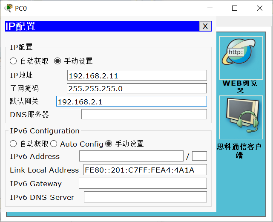Focus the IPv6 DNS Server field
The height and width of the screenshot is (222, 273).
tap(145, 197)
